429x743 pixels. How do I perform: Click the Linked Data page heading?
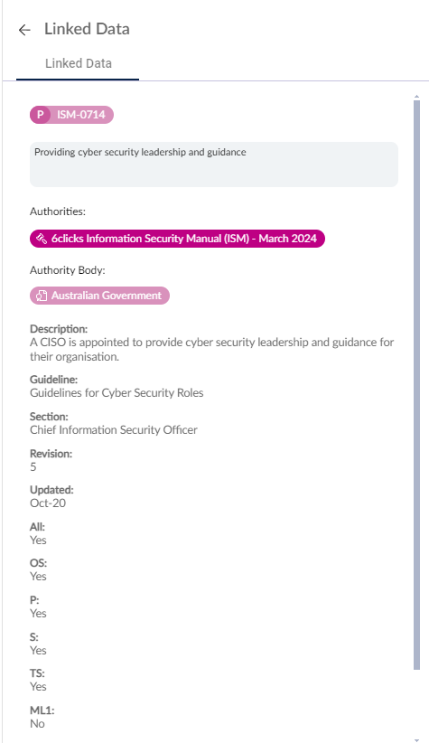pyautogui.click(x=87, y=29)
